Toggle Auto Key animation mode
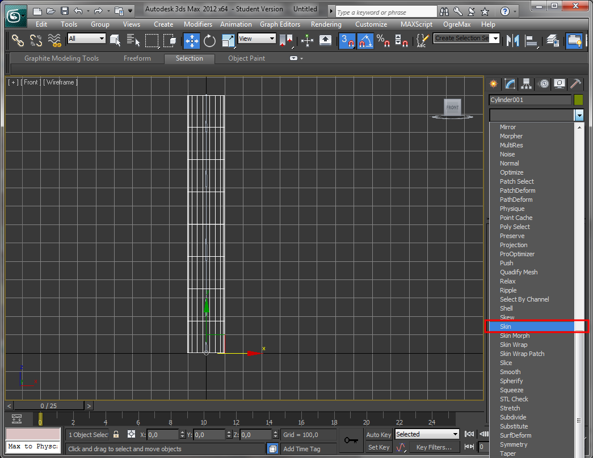593x458 pixels. [378, 435]
